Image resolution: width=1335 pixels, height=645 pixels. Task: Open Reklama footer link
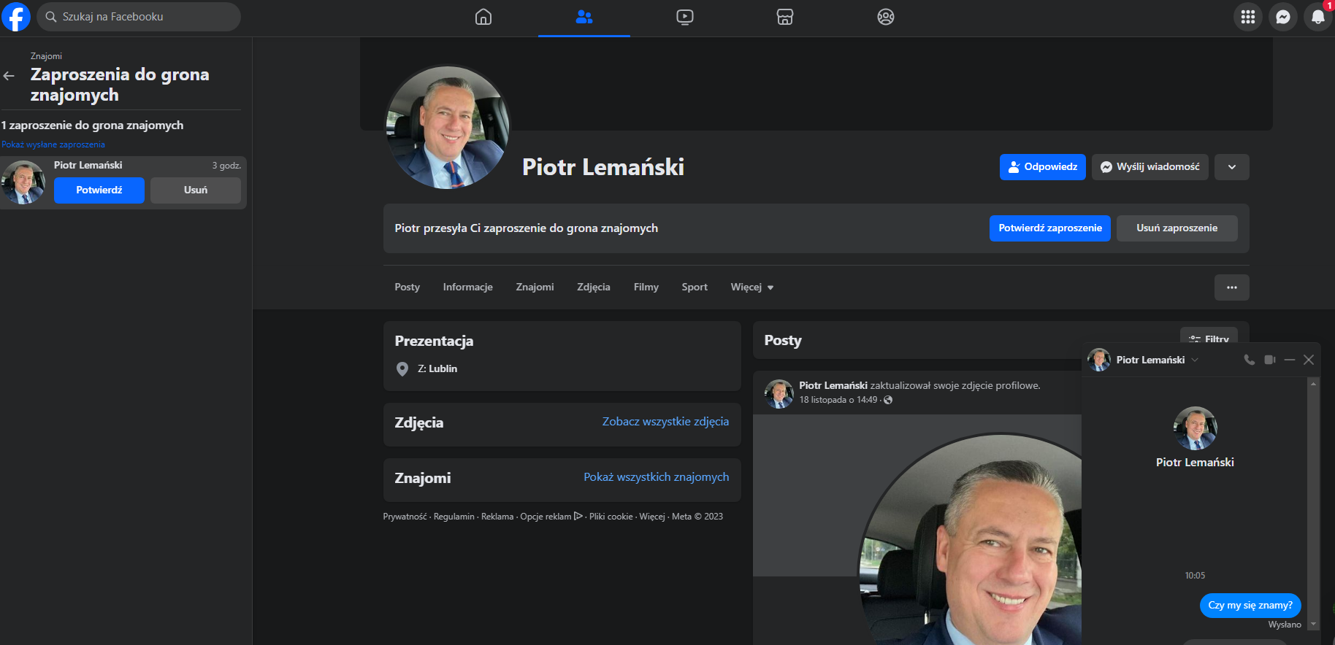(x=497, y=517)
